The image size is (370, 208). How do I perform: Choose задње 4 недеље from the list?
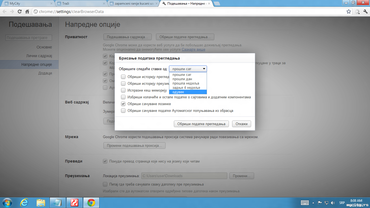point(188,87)
